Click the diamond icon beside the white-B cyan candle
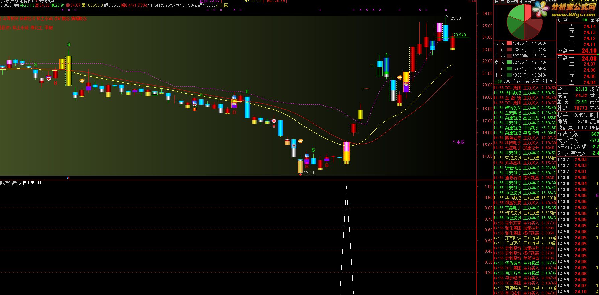This screenshot has width=599, height=295. coord(300,141)
